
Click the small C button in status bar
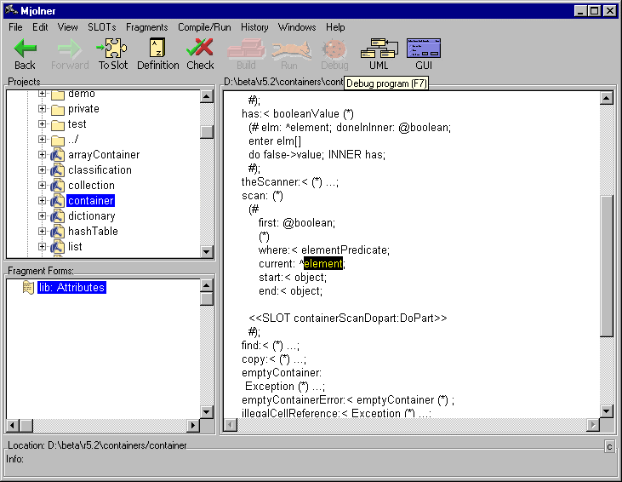click(x=609, y=447)
